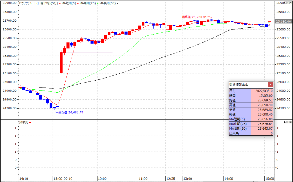Click the 最安値:24,681.74 annotation
The width and height of the screenshot is (293, 182).
tap(71, 112)
